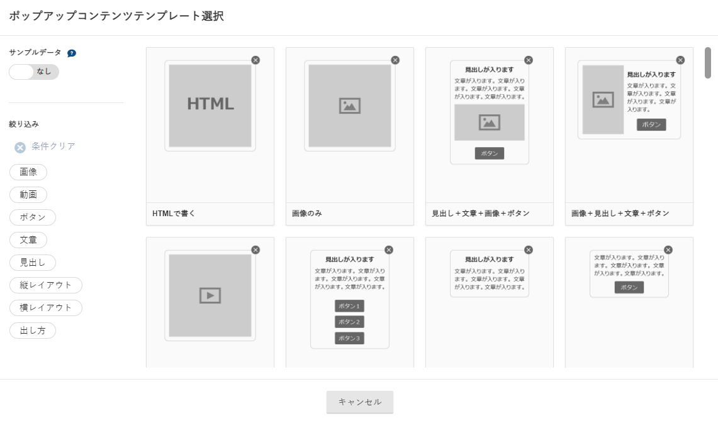Screen dimensions: 718x421
Task: Click the close x on the 画像のみ preview
Action: pos(395,60)
